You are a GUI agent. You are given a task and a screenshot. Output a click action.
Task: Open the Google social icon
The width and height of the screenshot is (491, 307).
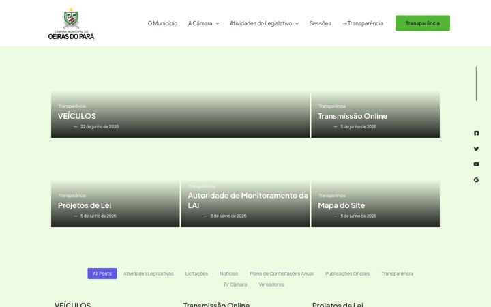[476, 180]
